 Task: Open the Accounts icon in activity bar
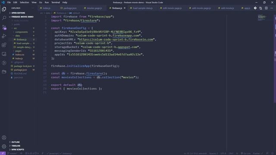(4, 137)
